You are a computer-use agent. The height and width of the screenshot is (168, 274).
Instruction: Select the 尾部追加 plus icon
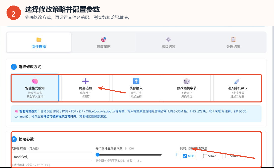(x=85, y=81)
